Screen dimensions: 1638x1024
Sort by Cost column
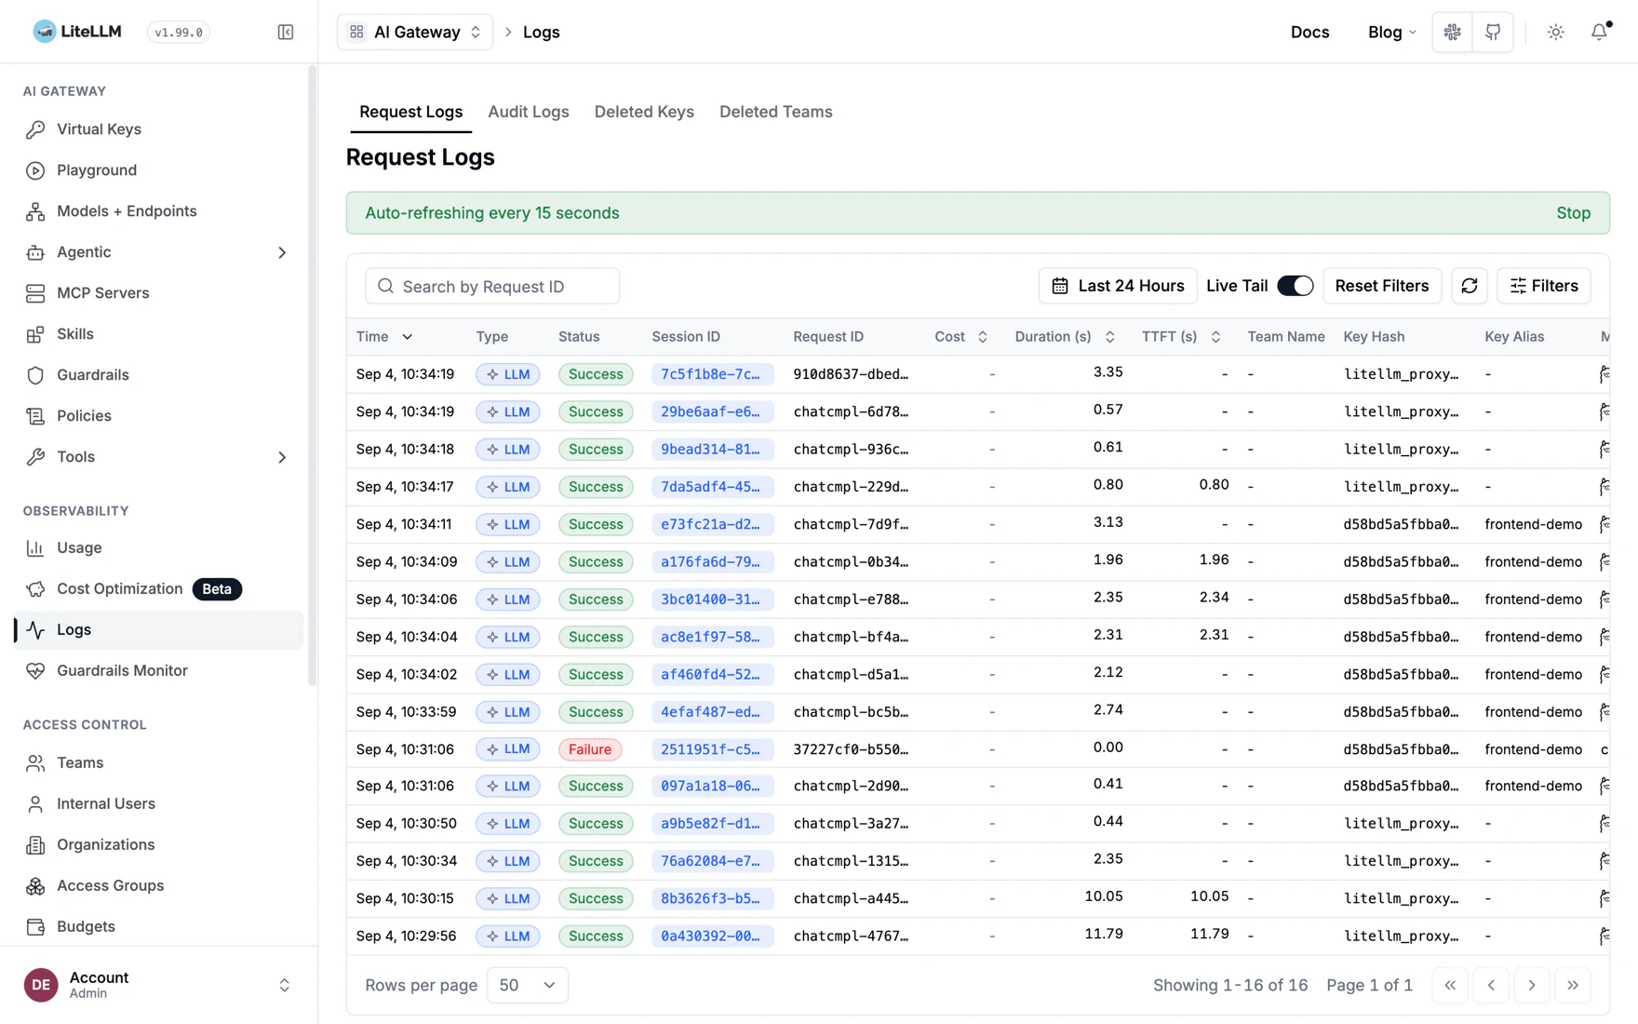point(961,337)
